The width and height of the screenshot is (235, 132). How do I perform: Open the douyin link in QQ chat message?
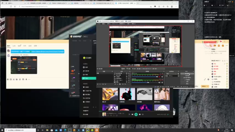click(47, 52)
